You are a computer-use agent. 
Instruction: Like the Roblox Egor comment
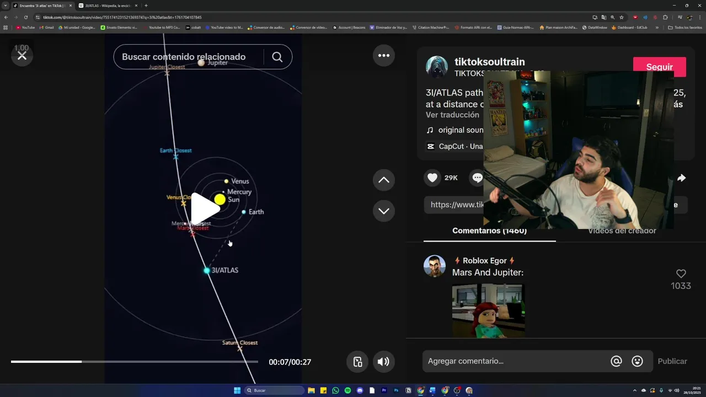pos(681,273)
